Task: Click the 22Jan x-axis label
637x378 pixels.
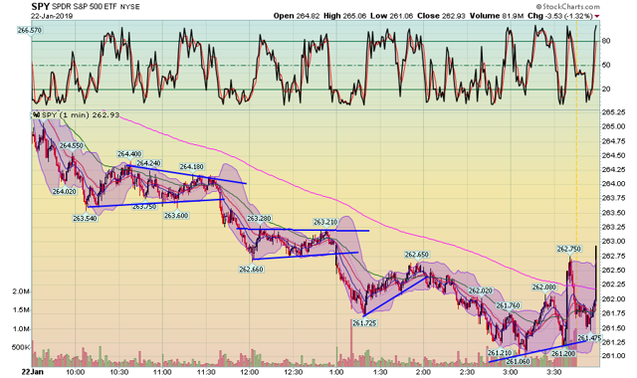Action: click(x=32, y=371)
